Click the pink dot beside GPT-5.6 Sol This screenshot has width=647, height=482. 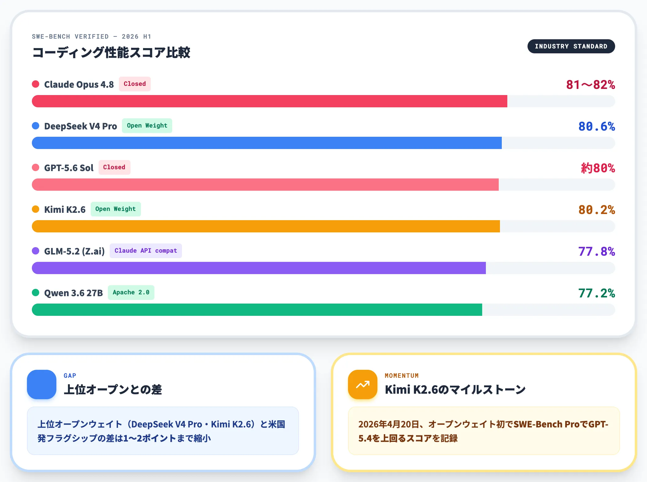[36, 167]
